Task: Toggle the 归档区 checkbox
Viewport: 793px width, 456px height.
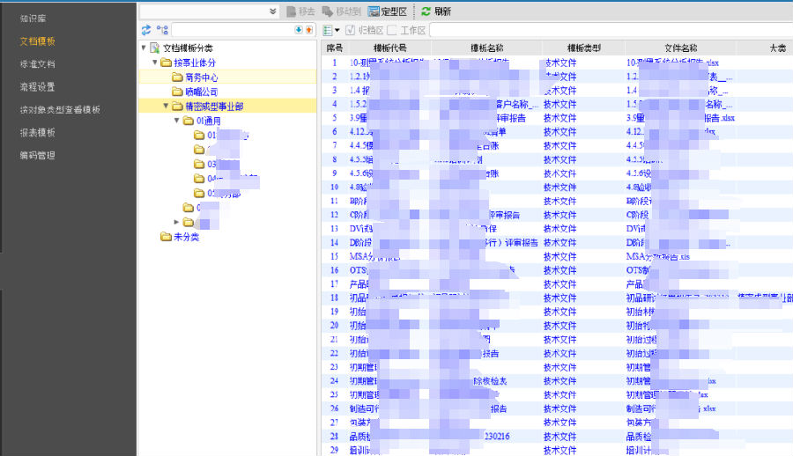Action: 351,30
